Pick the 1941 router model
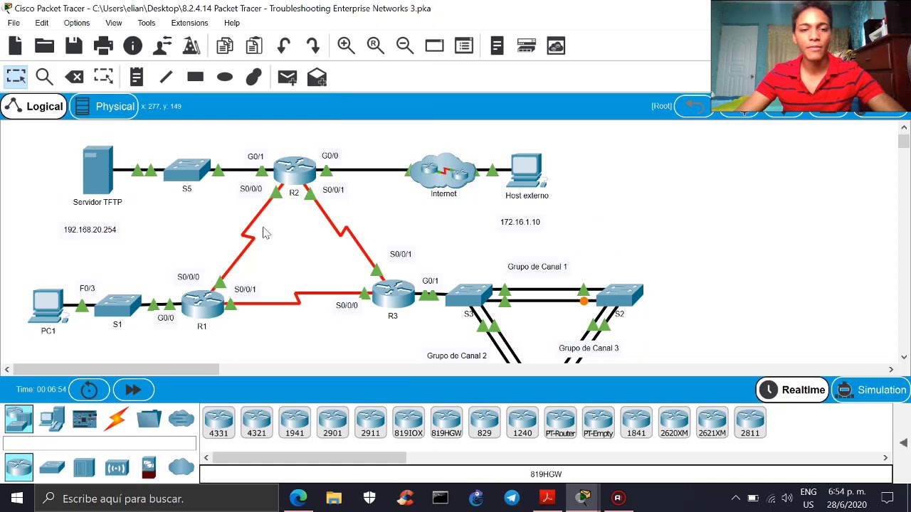The image size is (911, 512). click(x=295, y=422)
